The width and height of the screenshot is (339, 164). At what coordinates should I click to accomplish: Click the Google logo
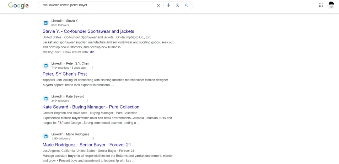(18, 5)
